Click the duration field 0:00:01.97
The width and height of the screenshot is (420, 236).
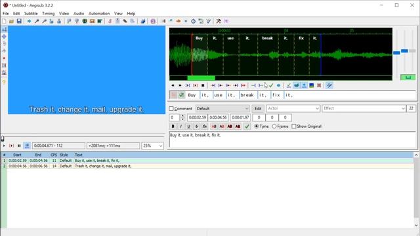[240, 117]
